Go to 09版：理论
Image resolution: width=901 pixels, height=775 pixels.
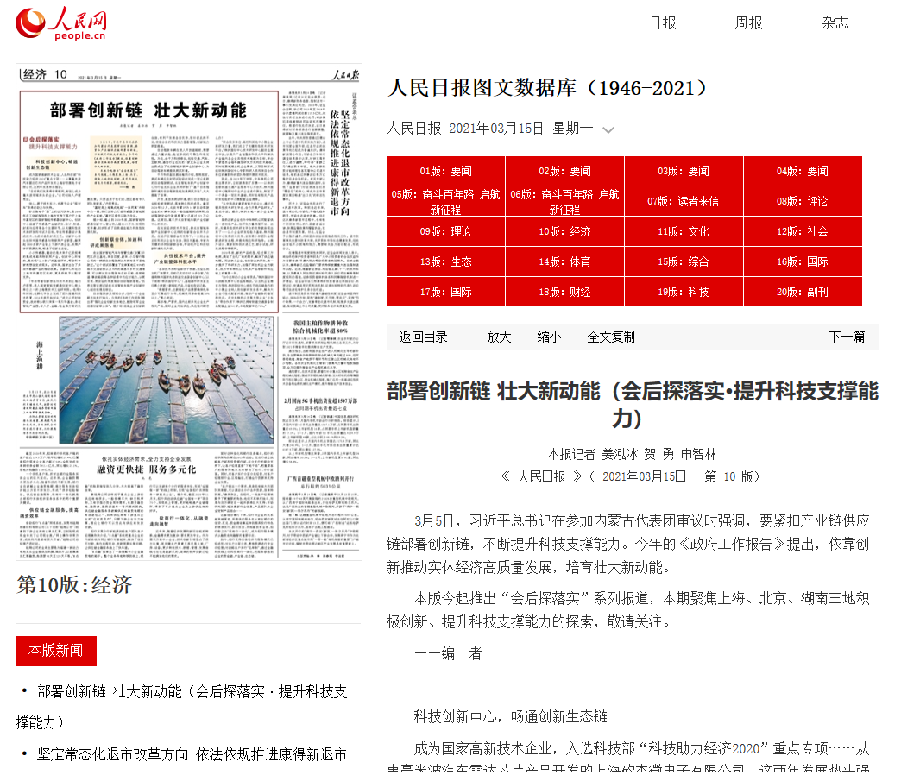click(445, 231)
